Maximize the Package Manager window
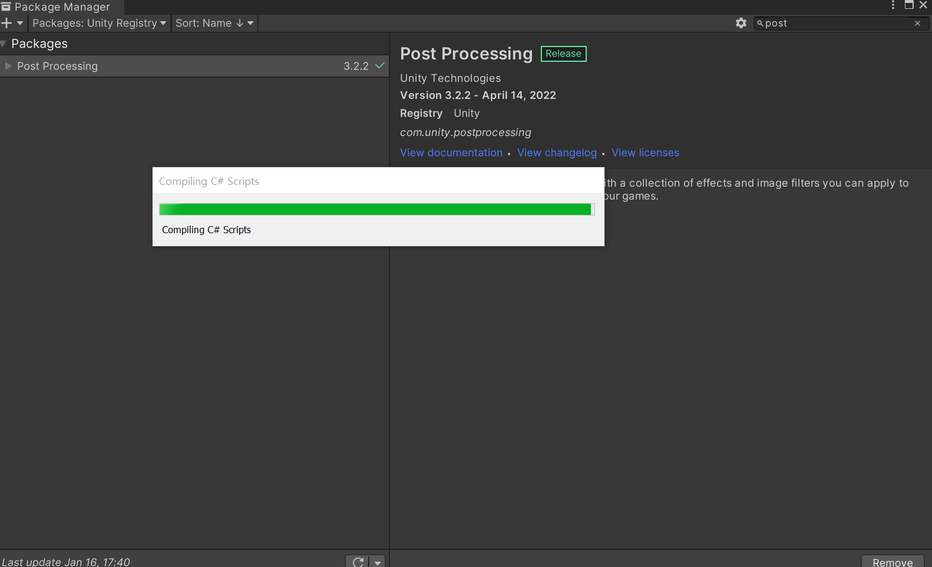932x567 pixels. pyautogui.click(x=909, y=5)
